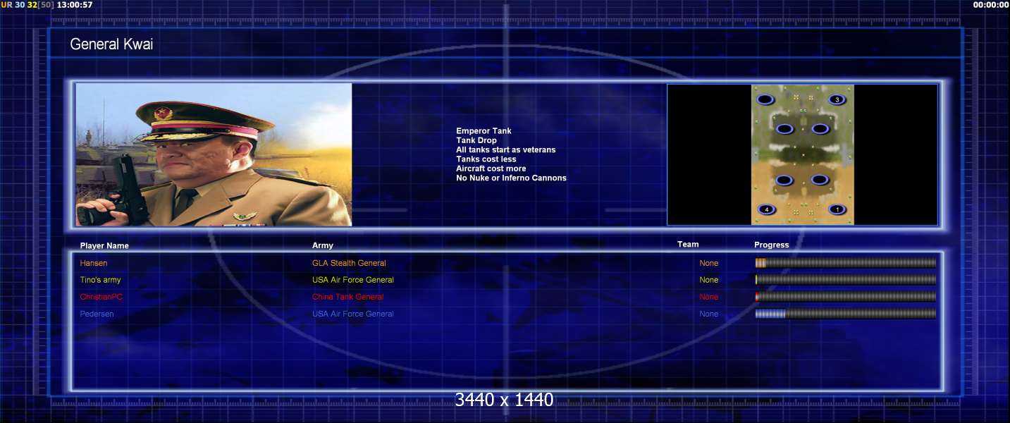The image size is (1010, 423).
Task: Click Tino's army team value 'None'
Action: tap(709, 280)
